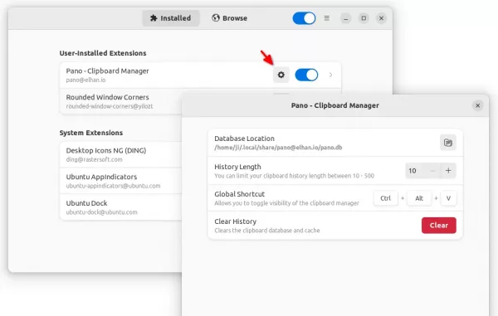Click the History Length value field
This screenshot has width=498, height=316.
(415, 171)
